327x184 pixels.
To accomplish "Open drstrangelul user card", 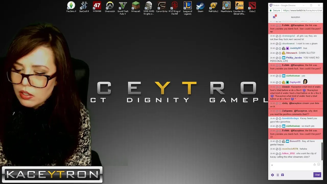I will pos(289,36).
